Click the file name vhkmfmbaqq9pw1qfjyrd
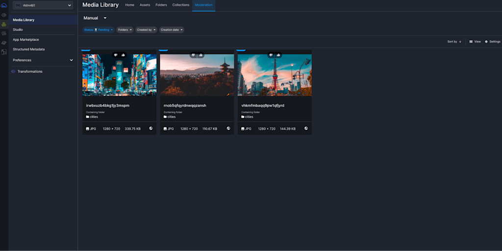Viewport: 502px width, 251px height. point(263,106)
